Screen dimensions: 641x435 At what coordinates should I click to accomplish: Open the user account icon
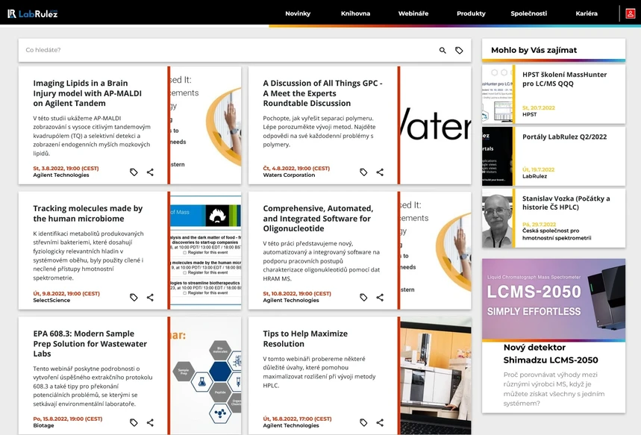point(631,13)
